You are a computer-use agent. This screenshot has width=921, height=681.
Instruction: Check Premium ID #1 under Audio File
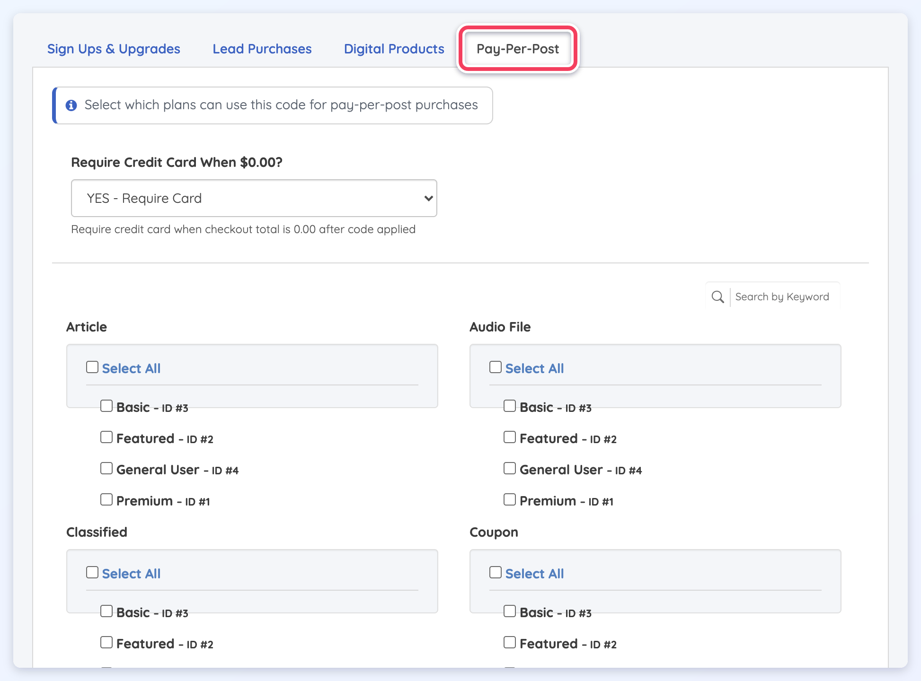(510, 499)
